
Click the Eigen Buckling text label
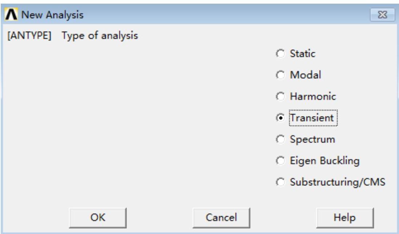[324, 160]
